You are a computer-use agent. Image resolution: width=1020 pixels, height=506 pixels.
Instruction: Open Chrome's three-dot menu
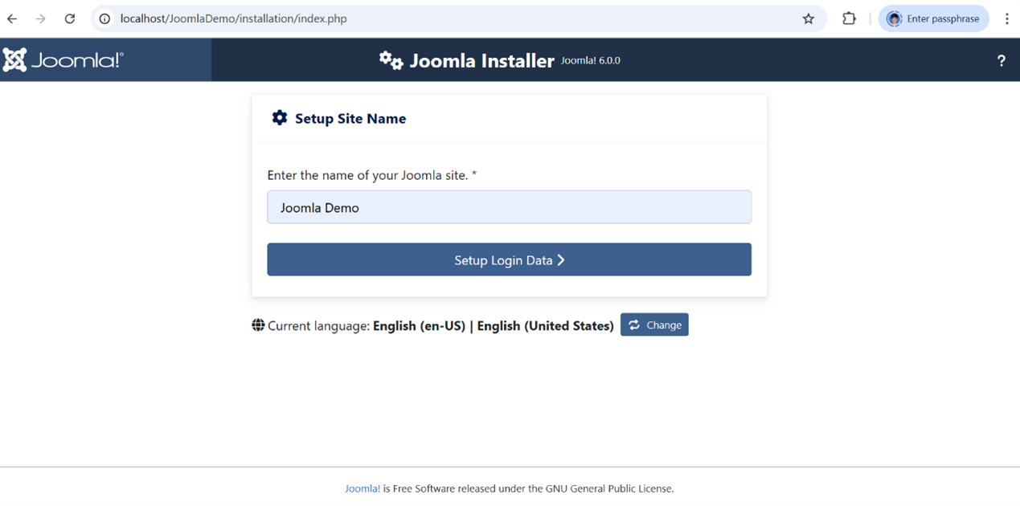1006,18
